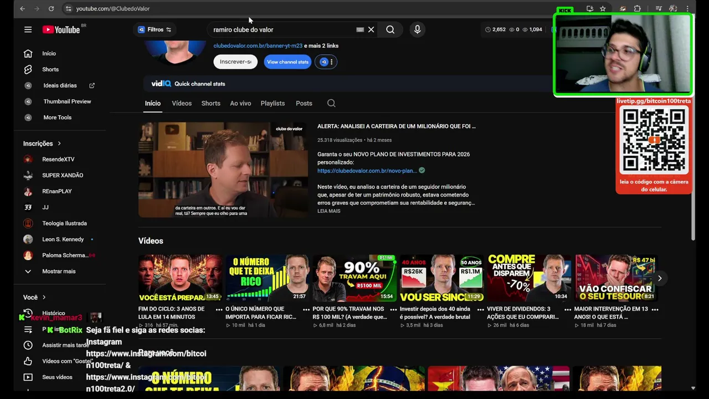709x399 pixels.
Task: Open clubedovalor.com.br/novo-plan link
Action: click(367, 171)
